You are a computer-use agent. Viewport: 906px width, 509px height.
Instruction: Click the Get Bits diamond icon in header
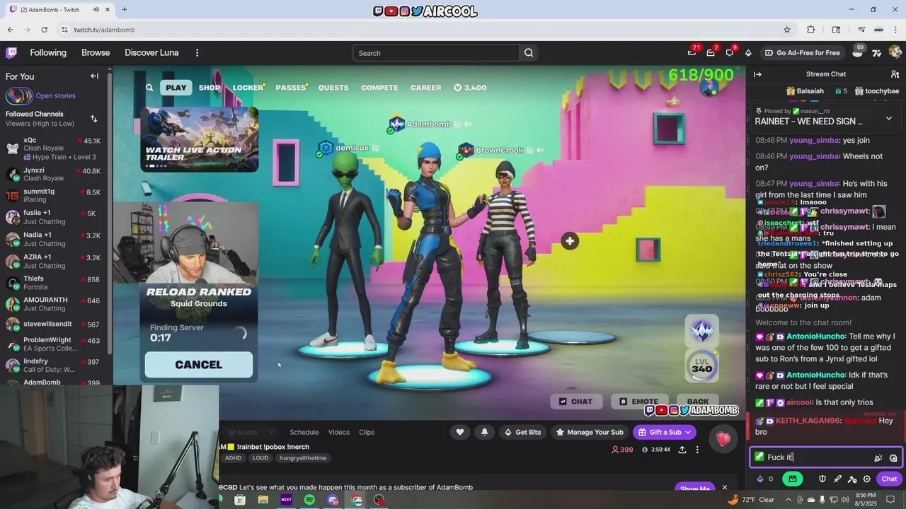[x=748, y=53]
